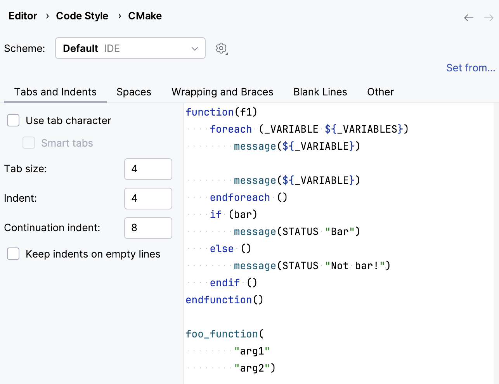
Task: Click the Tab size input field
Action: tap(148, 169)
